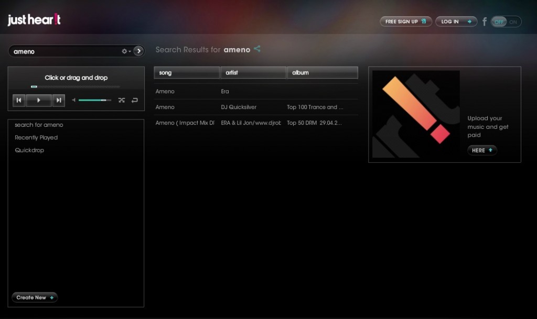Select the Ameno (Impact Mix) song row
This screenshot has height=319, width=537.
click(x=256, y=123)
